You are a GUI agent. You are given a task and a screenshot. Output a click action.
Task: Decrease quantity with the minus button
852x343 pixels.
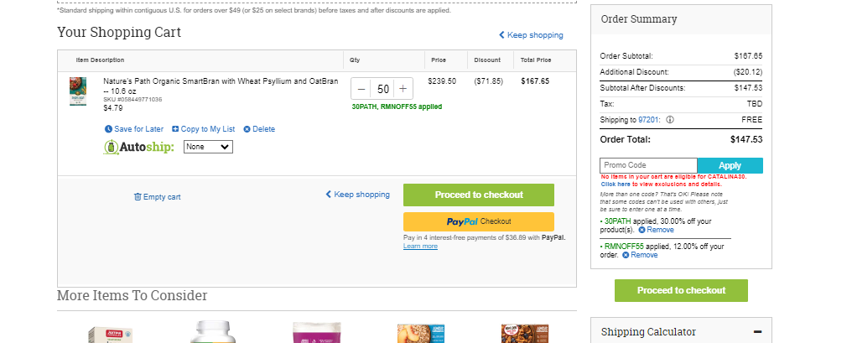point(362,89)
